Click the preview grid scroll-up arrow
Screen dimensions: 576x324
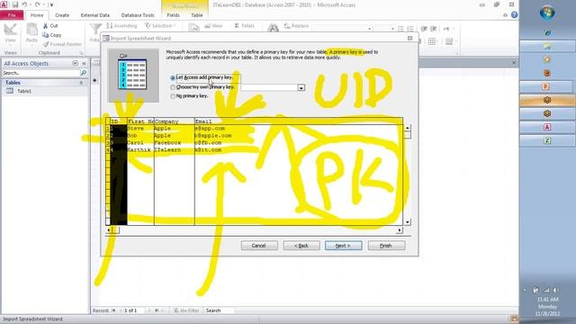408,128
